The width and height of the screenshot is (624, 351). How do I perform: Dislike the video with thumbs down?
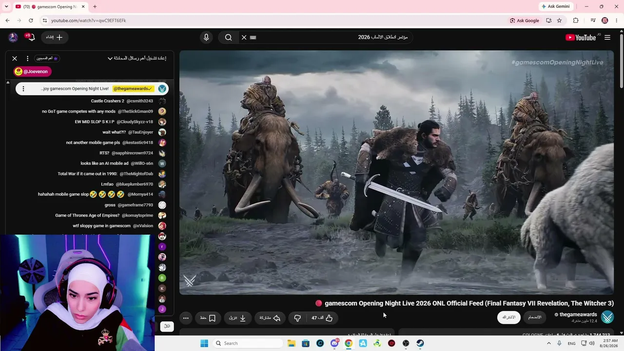click(x=297, y=318)
